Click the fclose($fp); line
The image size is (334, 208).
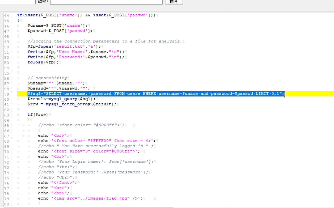point(43,62)
